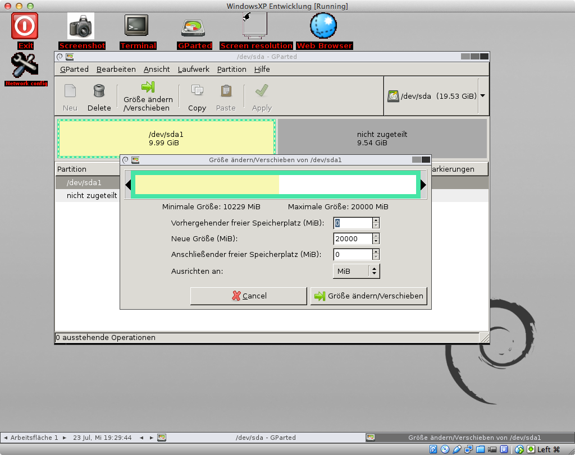Click right resize handle of partition bar
575x455 pixels.
click(x=423, y=185)
